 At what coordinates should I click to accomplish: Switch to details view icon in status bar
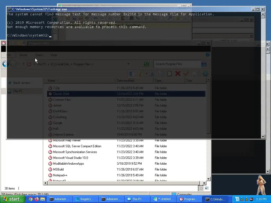tap(201, 188)
